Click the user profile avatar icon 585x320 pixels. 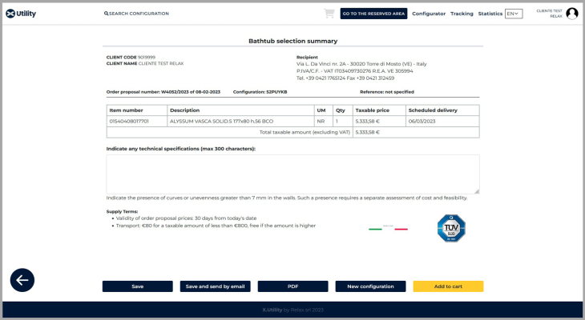click(572, 14)
